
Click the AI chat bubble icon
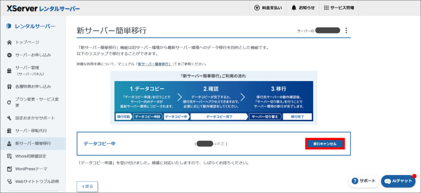coord(387,181)
